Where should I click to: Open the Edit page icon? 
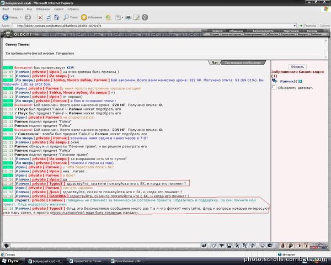136,18
